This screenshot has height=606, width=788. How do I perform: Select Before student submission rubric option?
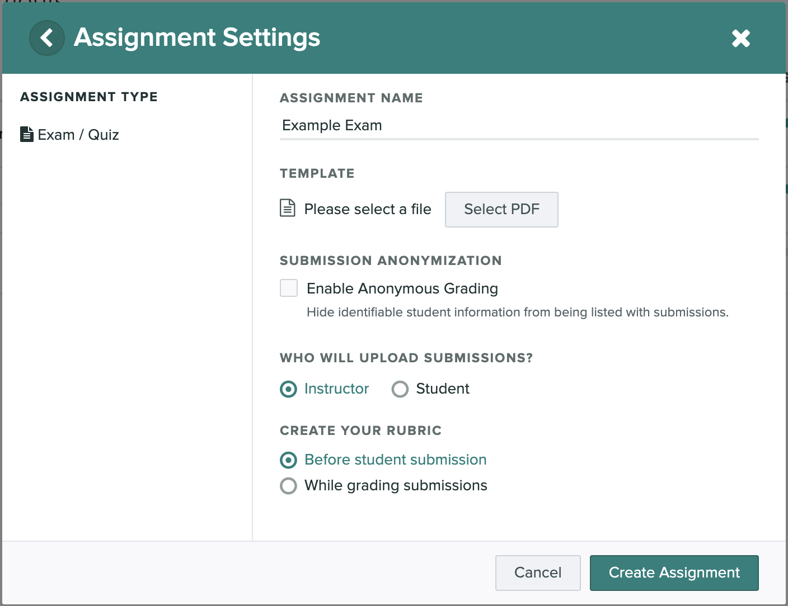(288, 460)
